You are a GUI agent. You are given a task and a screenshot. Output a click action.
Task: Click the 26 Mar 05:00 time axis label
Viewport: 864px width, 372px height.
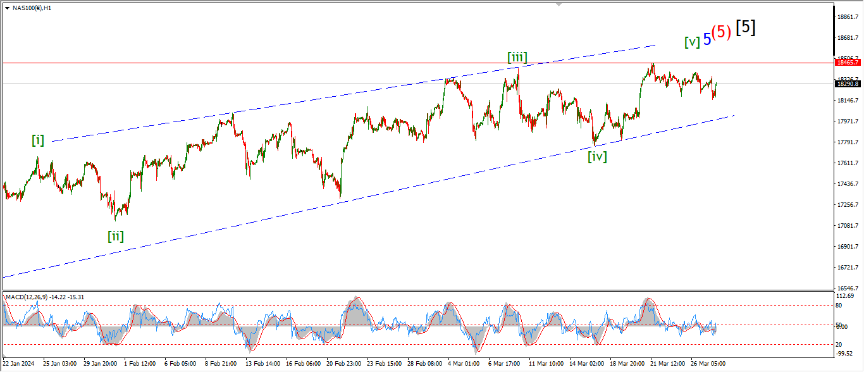coord(710,364)
